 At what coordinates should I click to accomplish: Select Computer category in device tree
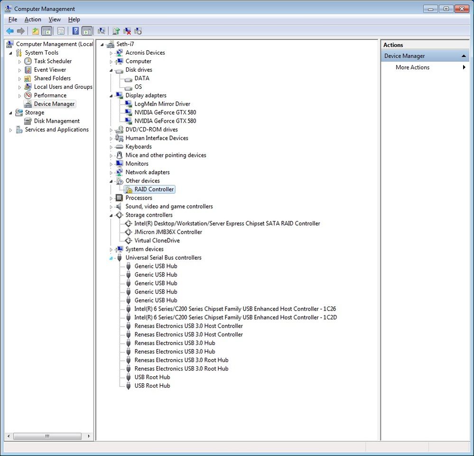coord(139,61)
